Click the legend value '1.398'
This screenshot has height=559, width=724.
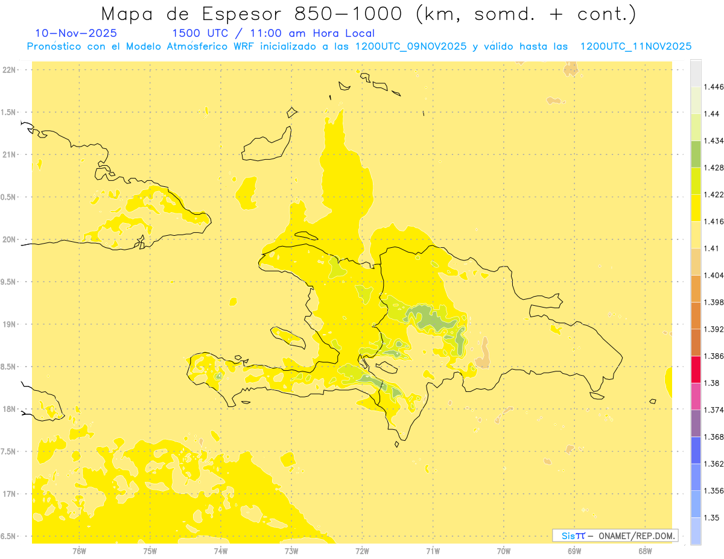click(713, 302)
